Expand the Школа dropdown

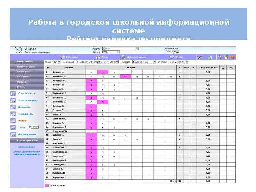(118, 52)
